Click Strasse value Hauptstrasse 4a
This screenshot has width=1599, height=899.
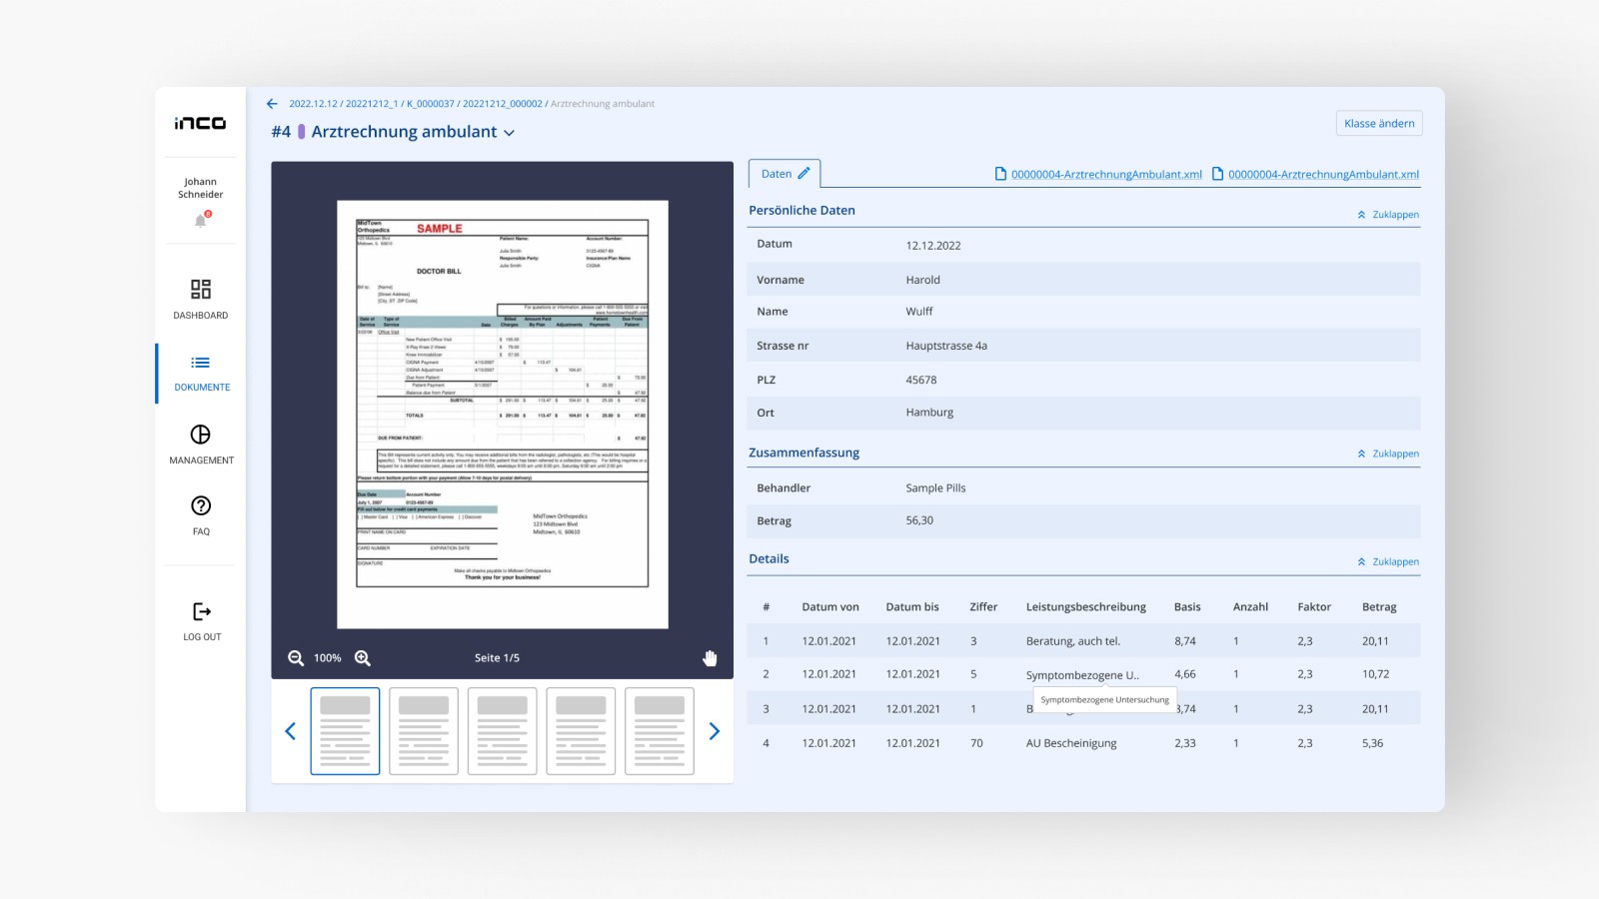(x=946, y=346)
